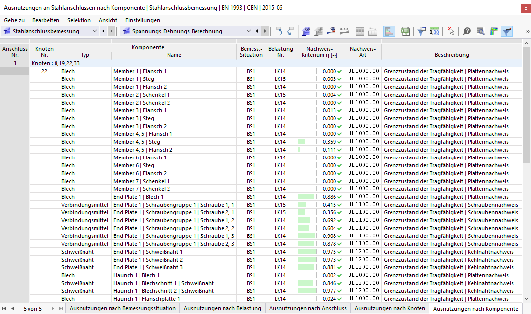Viewport: 531px width, 314px height.
Task: Open the result filter funnel icon
Action: [421, 31]
